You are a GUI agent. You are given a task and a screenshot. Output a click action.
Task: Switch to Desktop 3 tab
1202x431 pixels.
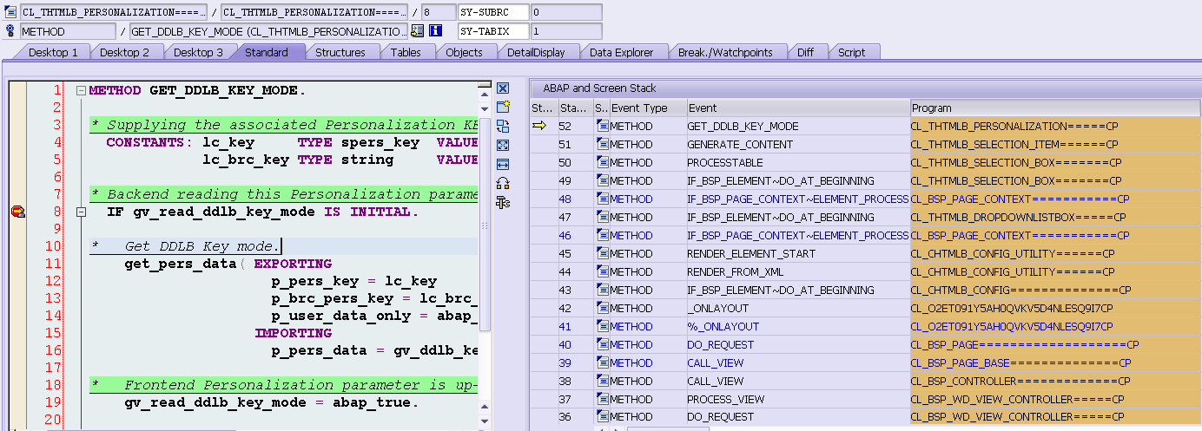click(198, 52)
